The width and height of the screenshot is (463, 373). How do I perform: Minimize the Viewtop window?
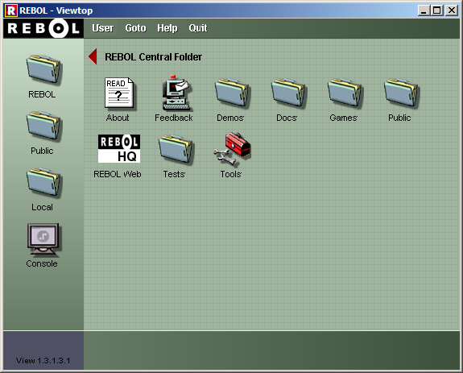pyautogui.click(x=424, y=10)
